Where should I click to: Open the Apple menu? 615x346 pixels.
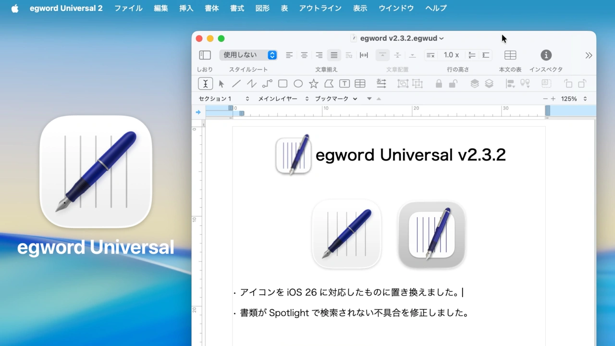pos(15,8)
